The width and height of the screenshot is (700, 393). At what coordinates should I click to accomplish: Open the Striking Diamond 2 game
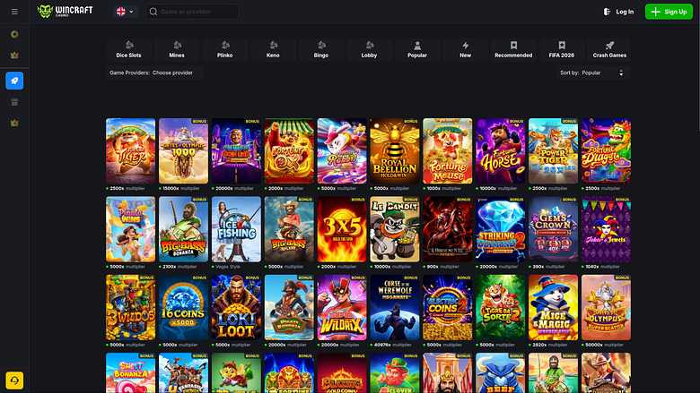501,229
